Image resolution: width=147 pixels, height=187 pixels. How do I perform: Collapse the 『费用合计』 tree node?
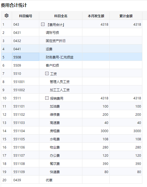pos(43,25)
